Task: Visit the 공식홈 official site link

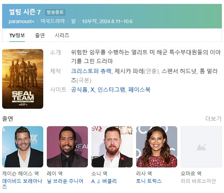Action: [x=79, y=90]
